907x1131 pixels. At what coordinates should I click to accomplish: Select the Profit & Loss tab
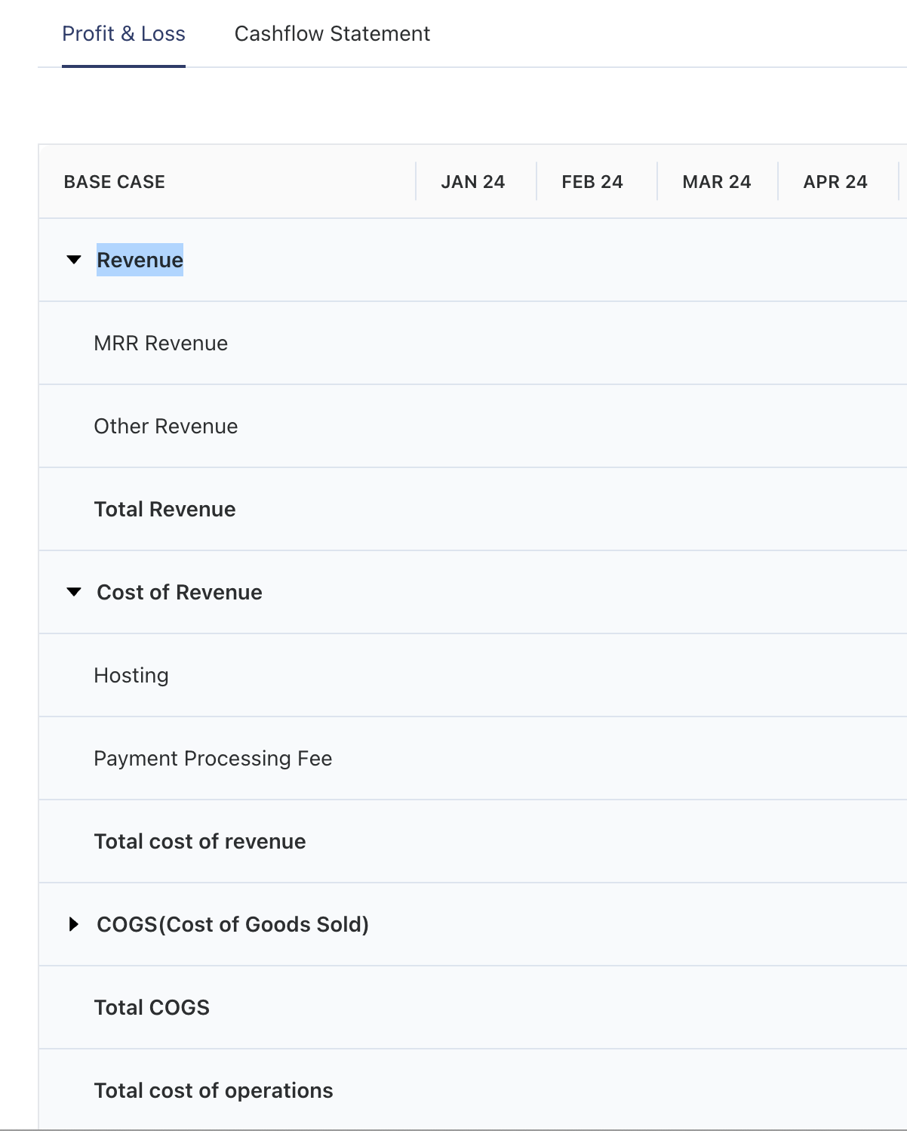(x=124, y=33)
